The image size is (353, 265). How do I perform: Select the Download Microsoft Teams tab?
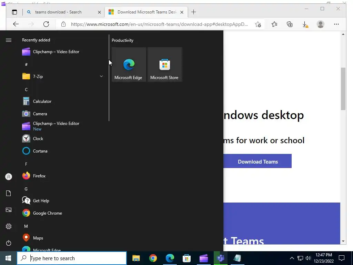147,12
